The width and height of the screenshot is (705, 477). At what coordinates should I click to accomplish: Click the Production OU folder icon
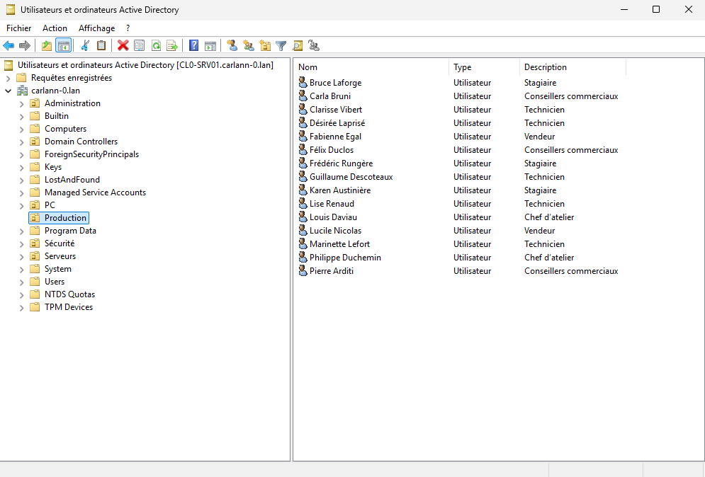tap(35, 218)
